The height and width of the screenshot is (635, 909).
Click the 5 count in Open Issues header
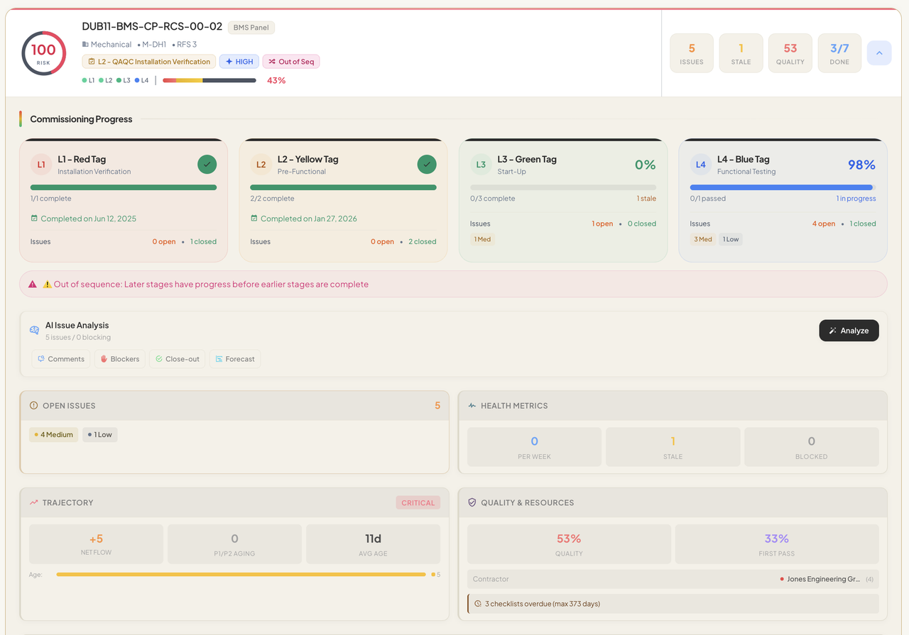pyautogui.click(x=437, y=406)
